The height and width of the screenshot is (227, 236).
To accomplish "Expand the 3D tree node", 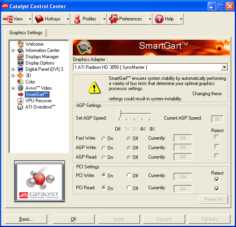I will pyautogui.click(x=13, y=76).
